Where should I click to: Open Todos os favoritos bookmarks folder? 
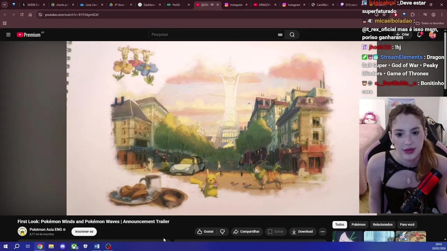click(430, 23)
